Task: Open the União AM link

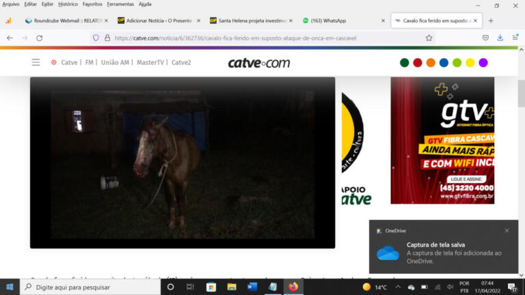Action: point(115,63)
